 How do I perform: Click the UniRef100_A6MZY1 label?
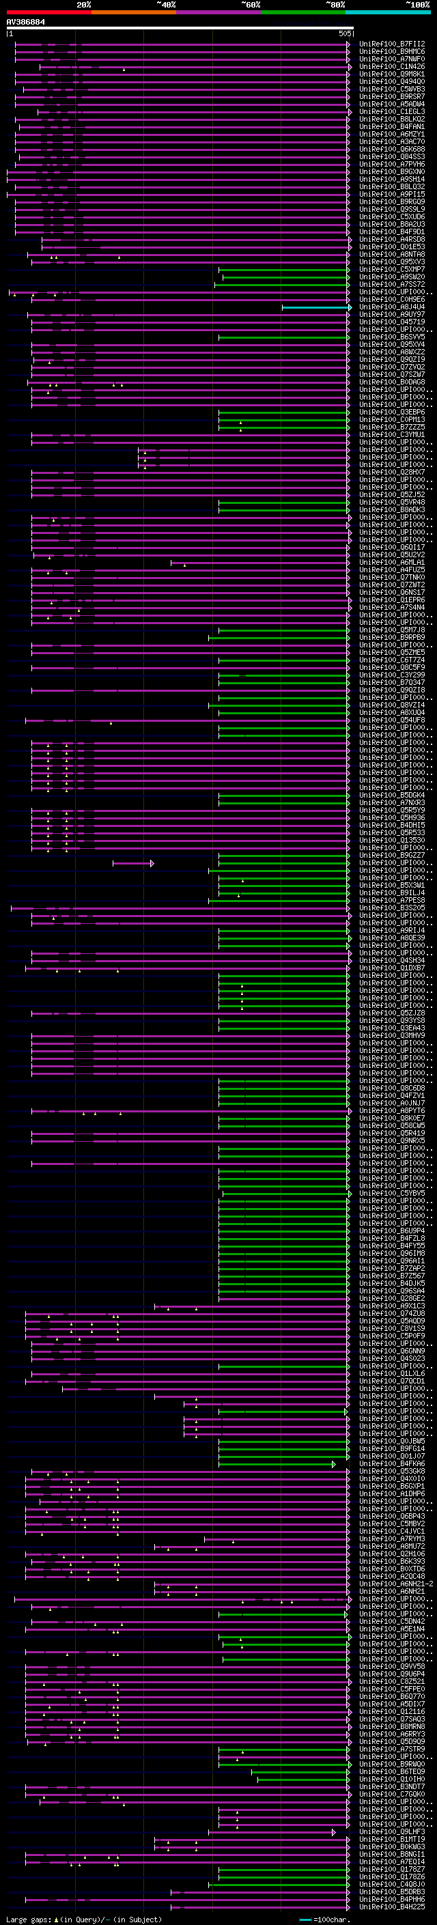tap(391, 135)
